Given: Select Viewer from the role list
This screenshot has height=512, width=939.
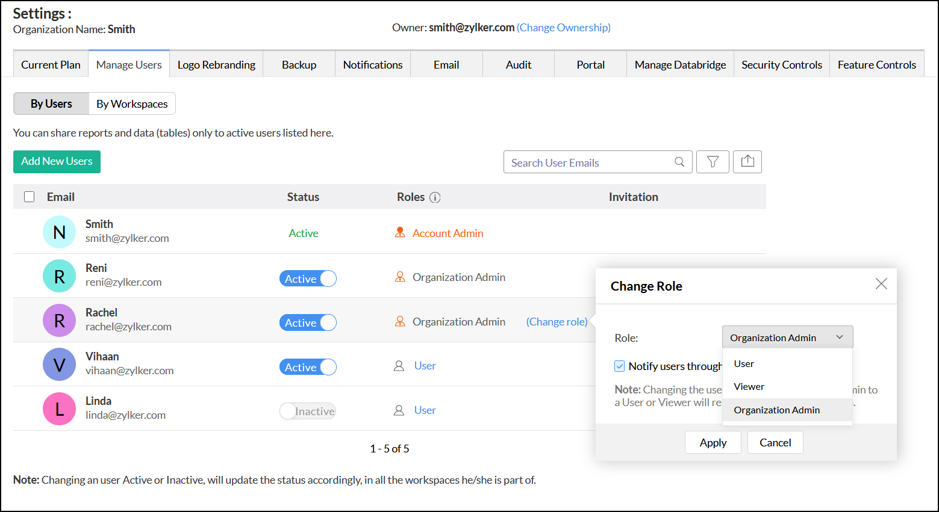Looking at the screenshot, I should (x=749, y=387).
